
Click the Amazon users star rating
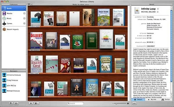pyautogui.click(x=151, y=42)
